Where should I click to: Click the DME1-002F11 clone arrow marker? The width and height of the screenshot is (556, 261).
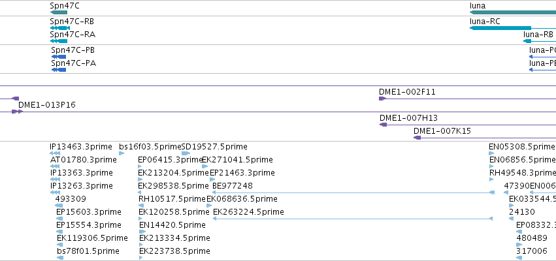(382, 99)
